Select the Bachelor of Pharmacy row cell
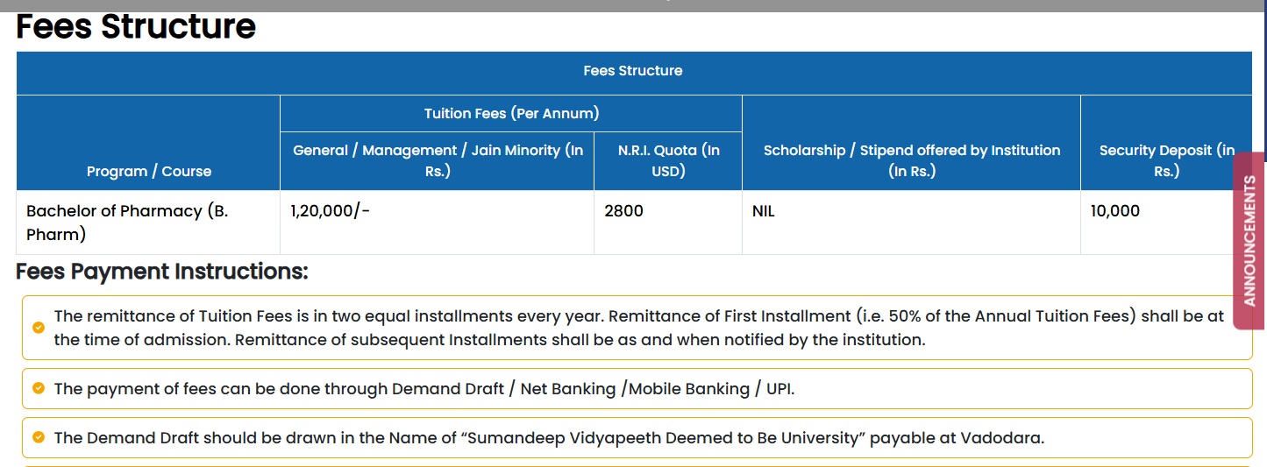Viewport: 1267px width, 467px height. (x=127, y=223)
